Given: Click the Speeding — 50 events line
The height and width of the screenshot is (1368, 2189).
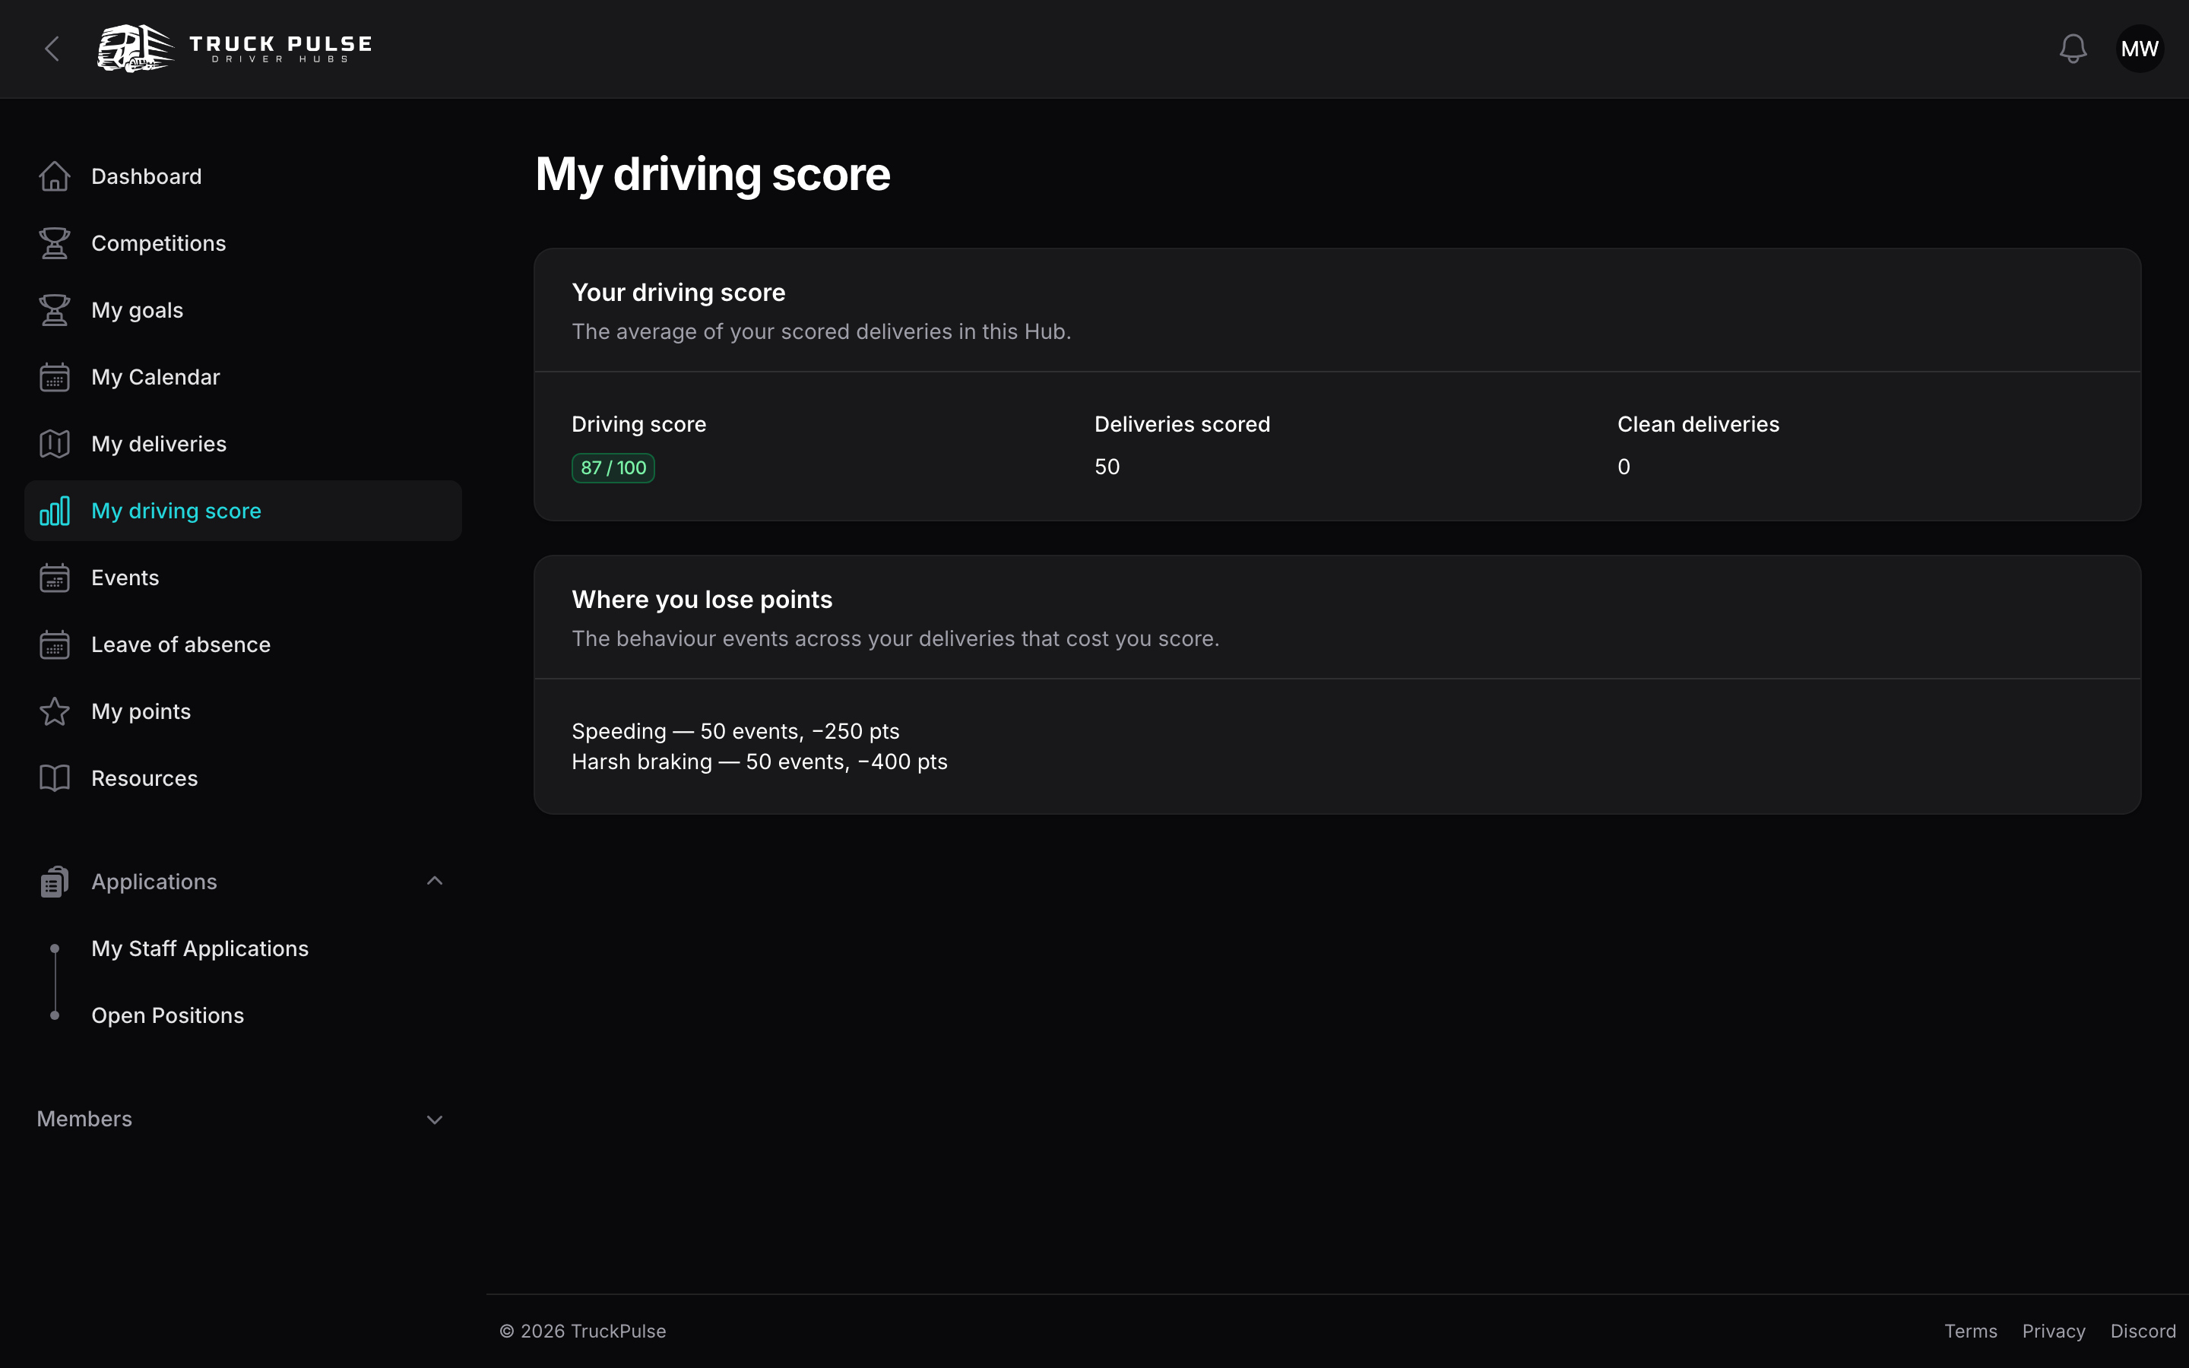Looking at the screenshot, I should tap(736, 731).
